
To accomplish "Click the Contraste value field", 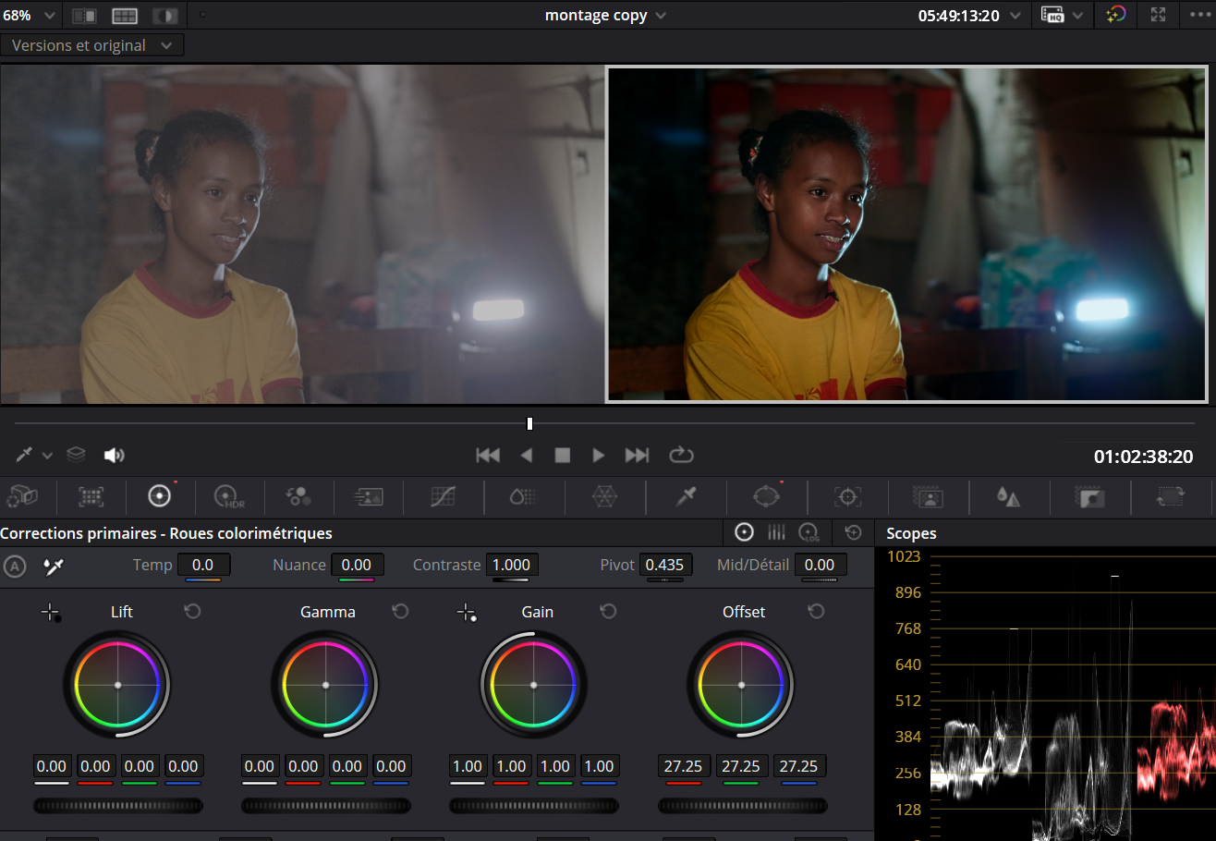I will click(x=512, y=565).
